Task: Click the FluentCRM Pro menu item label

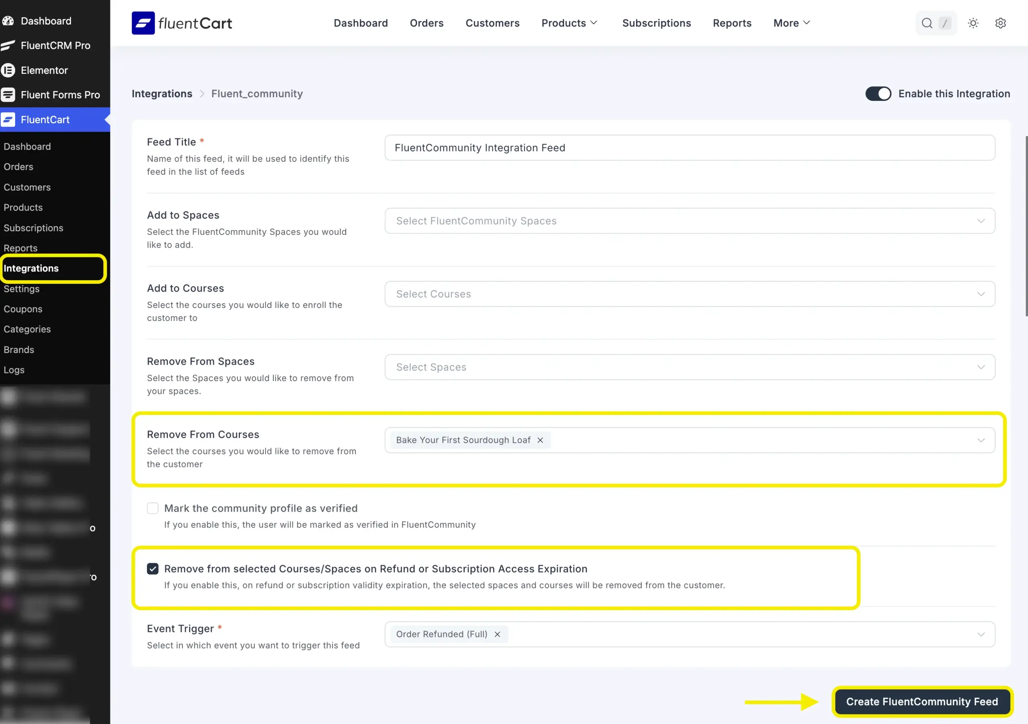Action: (x=55, y=45)
